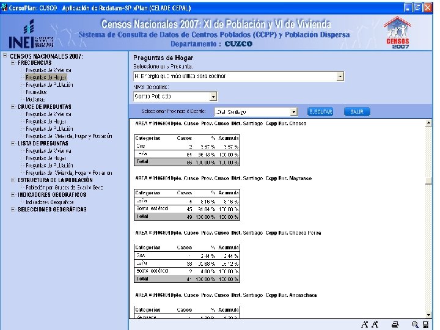Screen dimensions: 440x330
Task: Open Promedios in the tree
Action: pyautogui.click(x=36, y=92)
